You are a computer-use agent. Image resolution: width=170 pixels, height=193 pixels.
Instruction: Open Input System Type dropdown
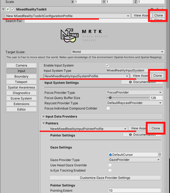point(135,70)
